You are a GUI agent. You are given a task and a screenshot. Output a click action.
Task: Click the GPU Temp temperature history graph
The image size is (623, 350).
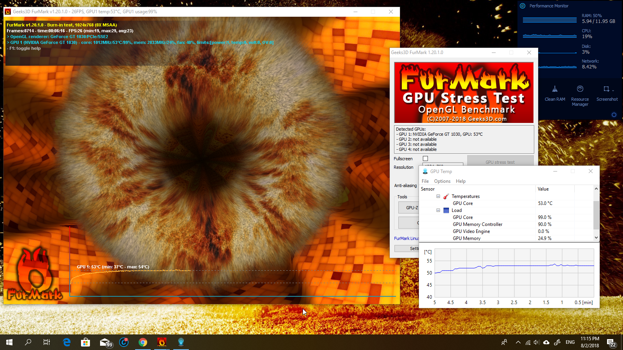pyautogui.click(x=514, y=273)
